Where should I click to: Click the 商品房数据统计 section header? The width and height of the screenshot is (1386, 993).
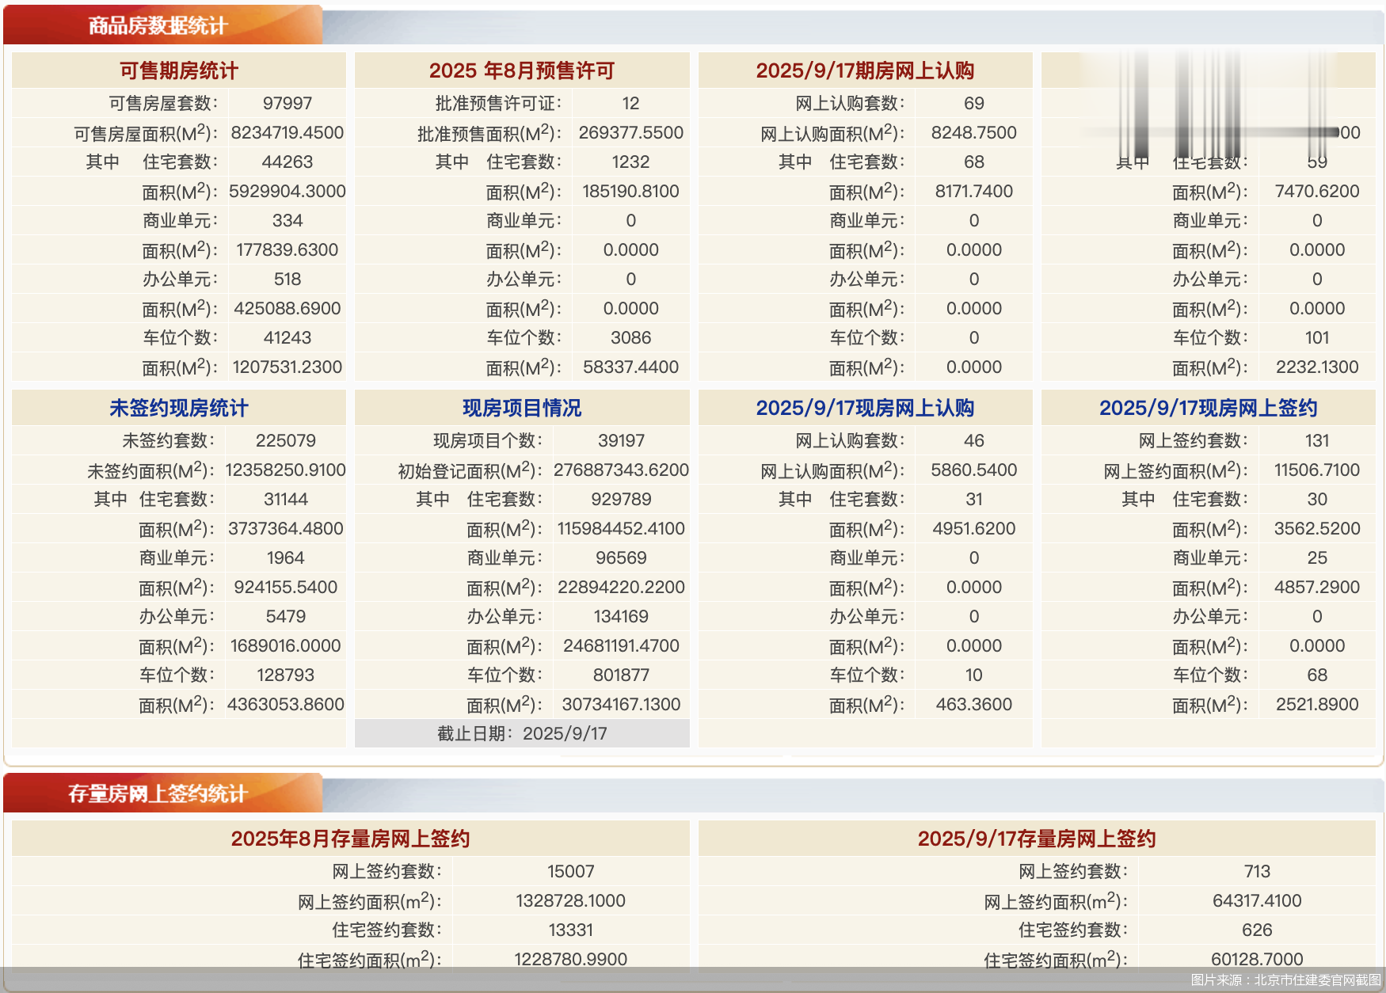[x=158, y=26]
